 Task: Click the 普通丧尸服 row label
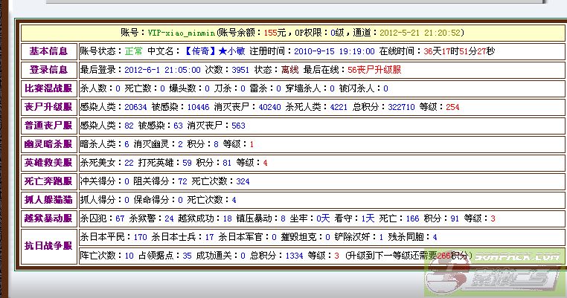click(48, 126)
